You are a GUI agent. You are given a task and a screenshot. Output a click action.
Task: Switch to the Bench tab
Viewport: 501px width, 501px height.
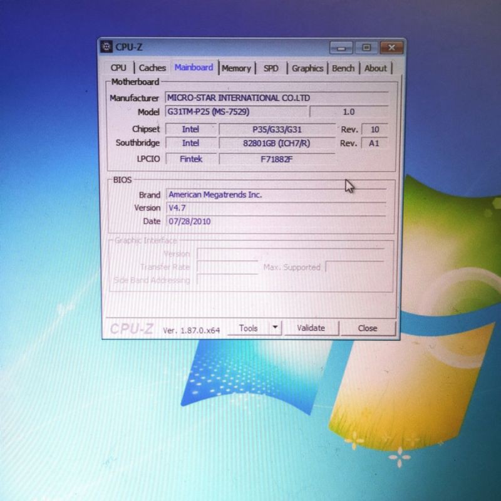343,68
